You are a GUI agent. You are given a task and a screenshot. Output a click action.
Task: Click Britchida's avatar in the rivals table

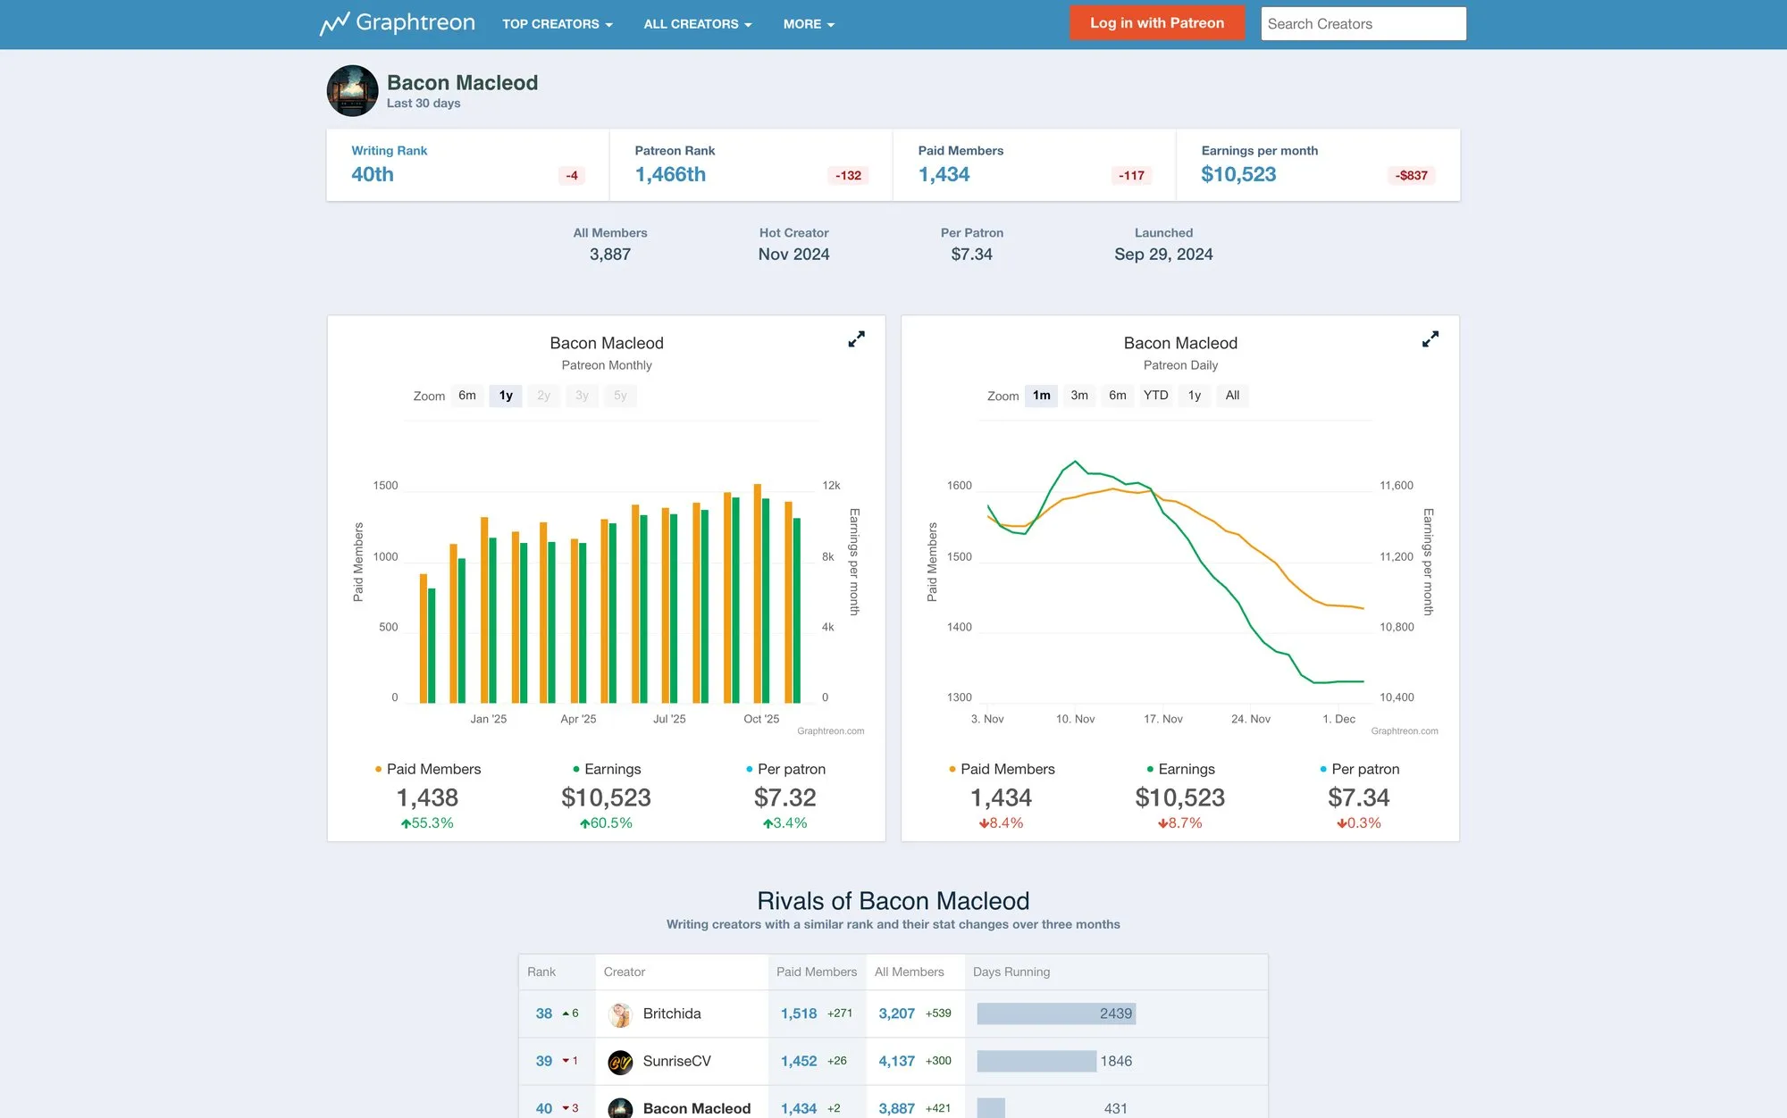(x=618, y=1014)
